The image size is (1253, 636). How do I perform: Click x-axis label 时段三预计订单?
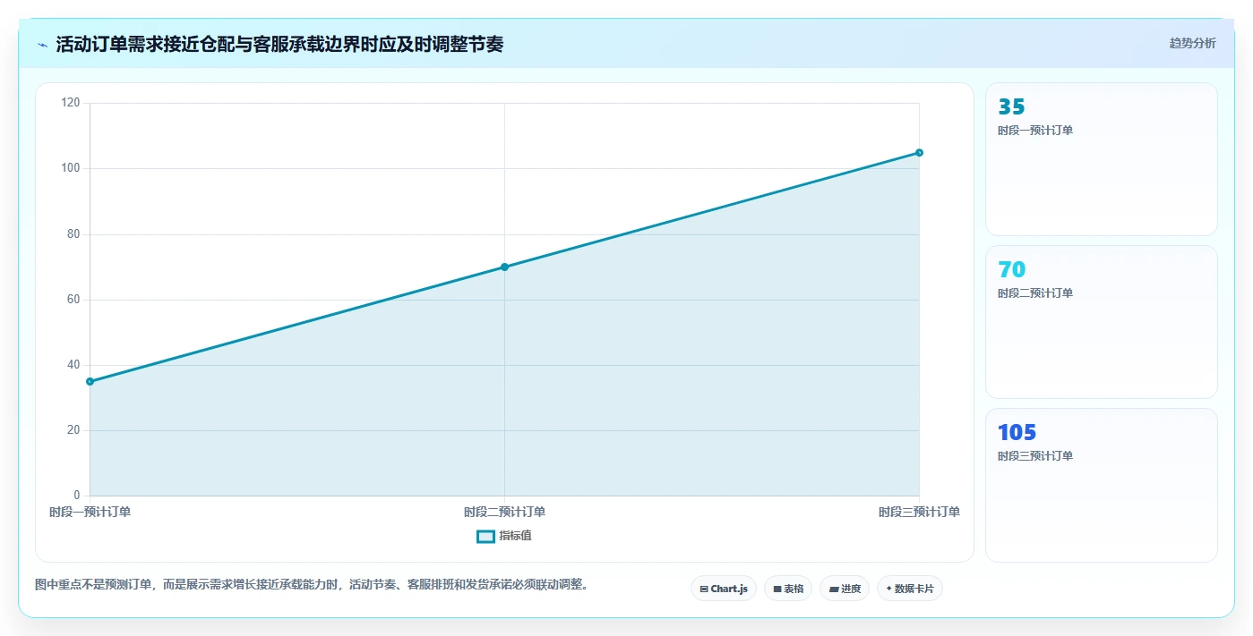tap(919, 513)
